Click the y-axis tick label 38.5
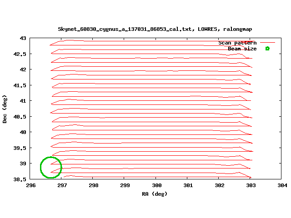The width and height of the screenshot is (291, 218). pos(20,179)
